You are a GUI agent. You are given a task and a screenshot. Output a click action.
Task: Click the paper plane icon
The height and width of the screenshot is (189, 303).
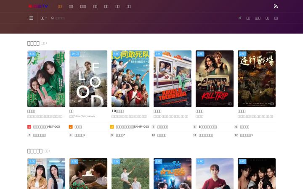tap(240, 18)
